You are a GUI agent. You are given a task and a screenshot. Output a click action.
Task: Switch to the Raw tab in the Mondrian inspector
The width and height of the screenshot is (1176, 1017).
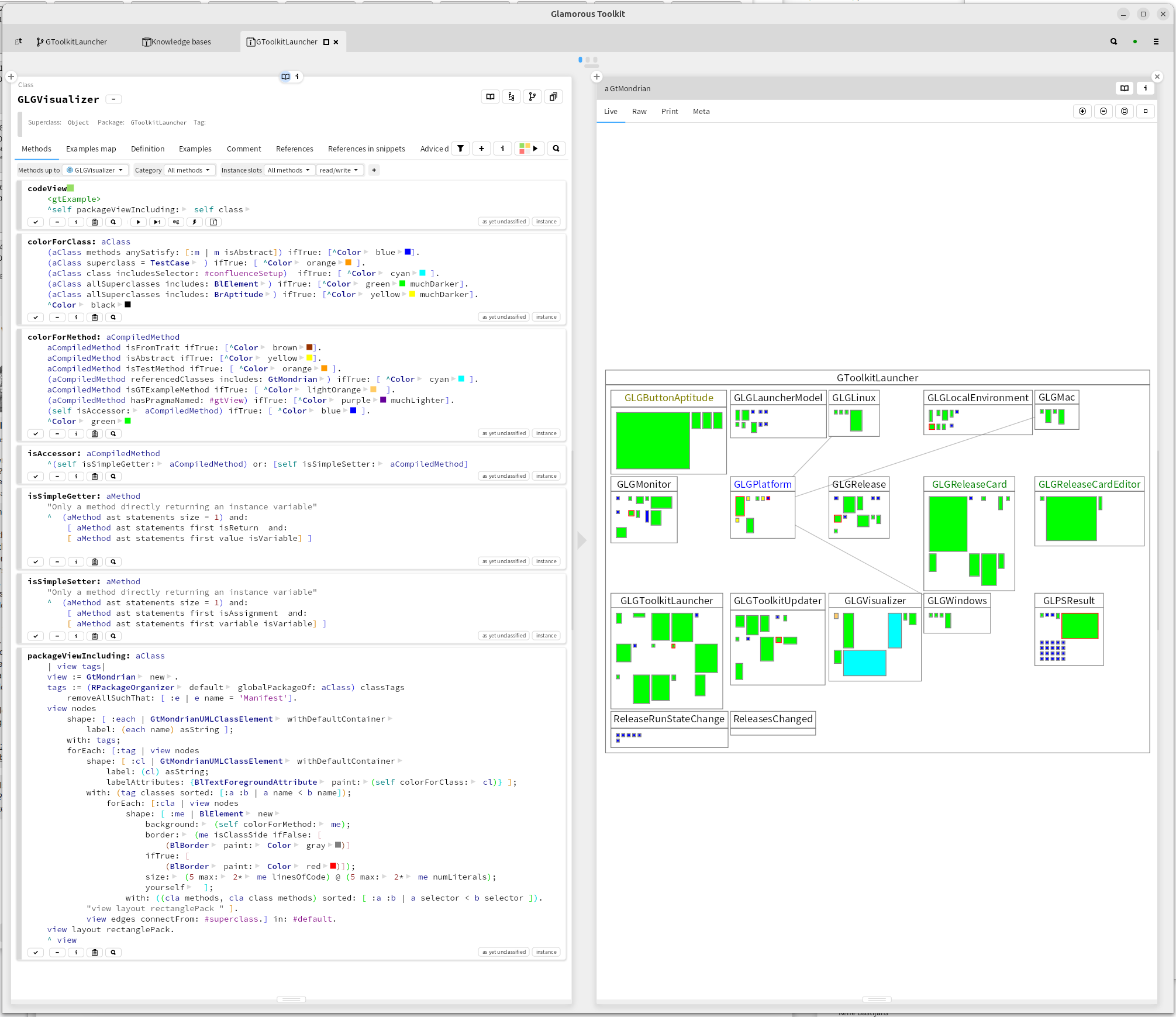click(x=639, y=112)
